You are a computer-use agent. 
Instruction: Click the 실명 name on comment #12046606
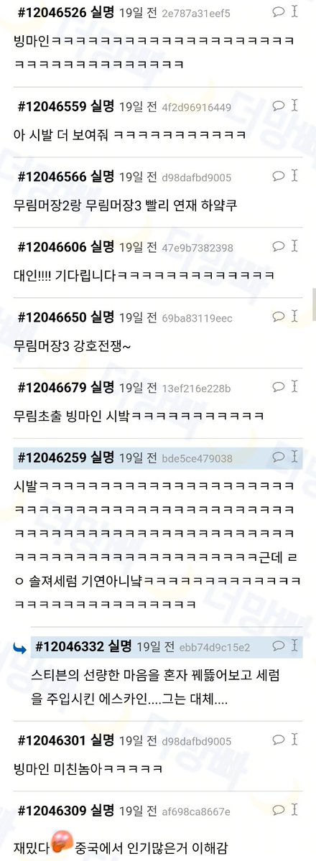coord(102,246)
